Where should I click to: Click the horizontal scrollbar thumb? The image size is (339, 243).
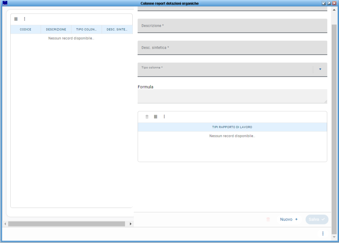(67, 224)
